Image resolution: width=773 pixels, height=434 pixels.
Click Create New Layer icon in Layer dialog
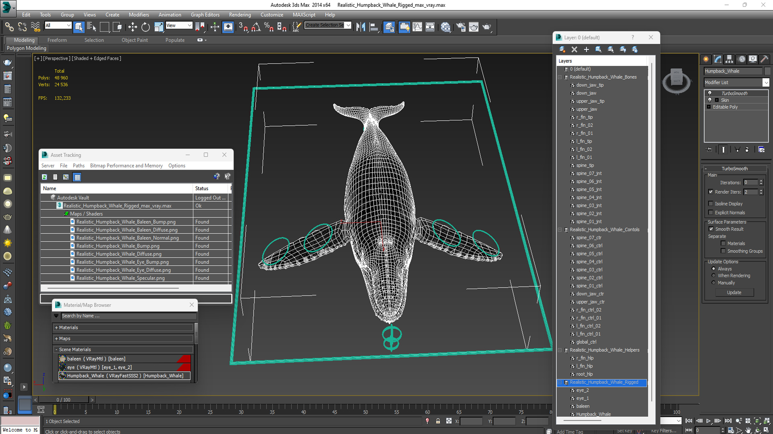coord(562,49)
